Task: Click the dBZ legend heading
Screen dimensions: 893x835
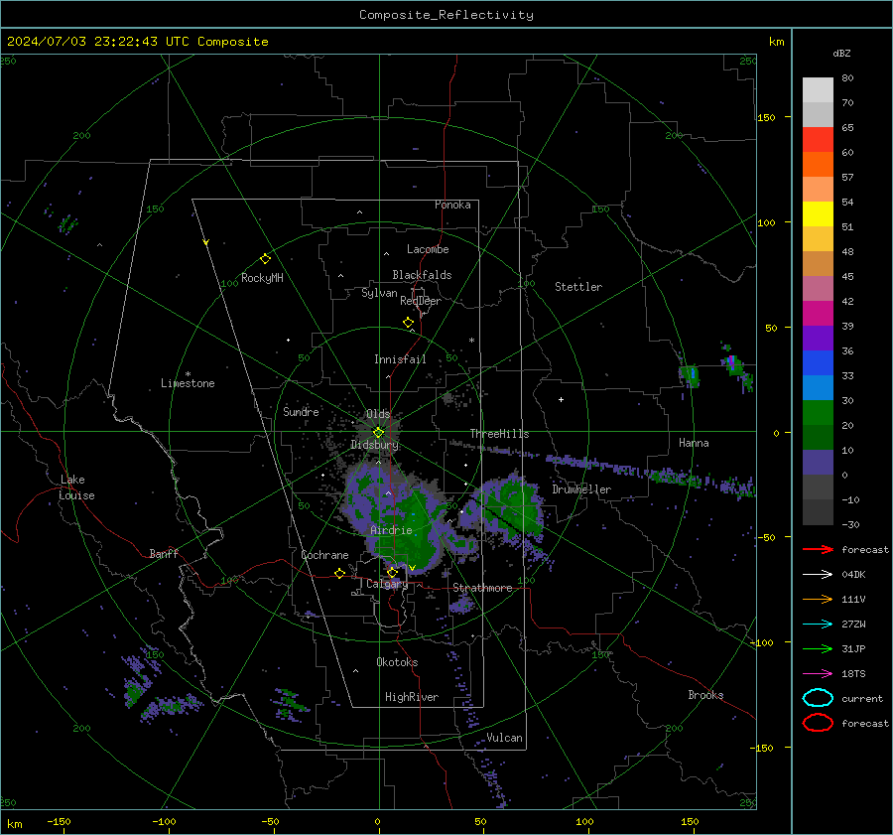Action: click(841, 53)
